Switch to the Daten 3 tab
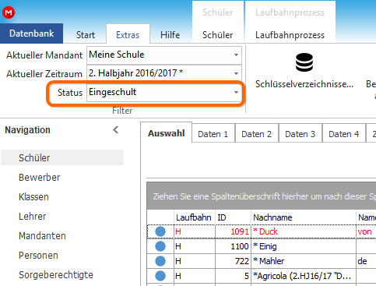This screenshot has width=376, height=286. click(300, 134)
